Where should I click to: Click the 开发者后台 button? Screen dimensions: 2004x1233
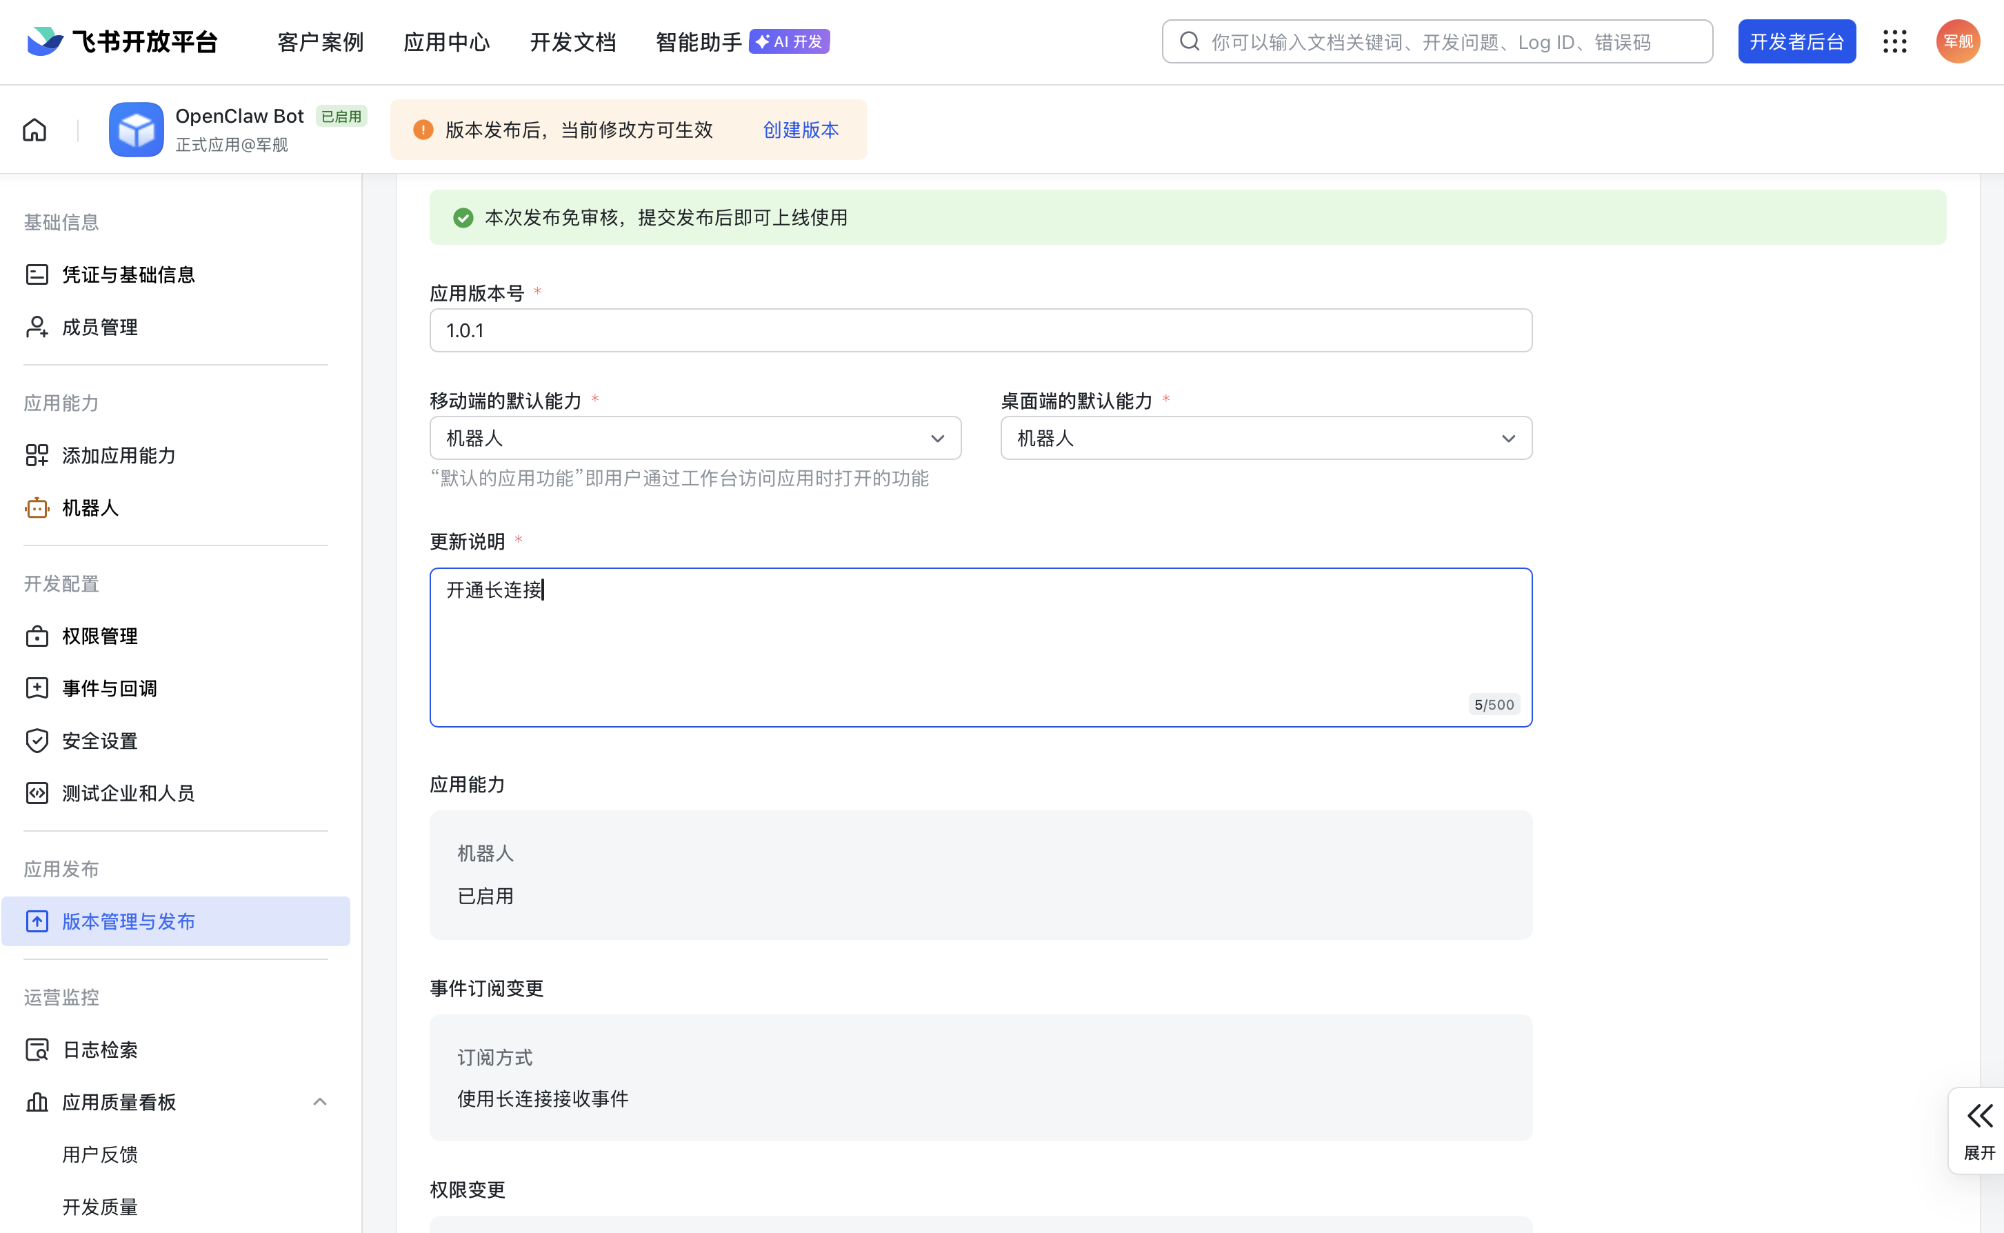pos(1796,41)
